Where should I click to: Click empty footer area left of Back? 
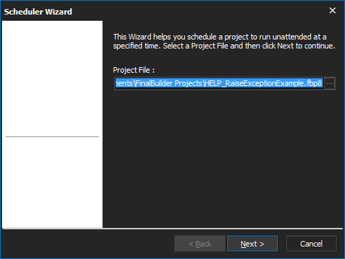pos(88,244)
